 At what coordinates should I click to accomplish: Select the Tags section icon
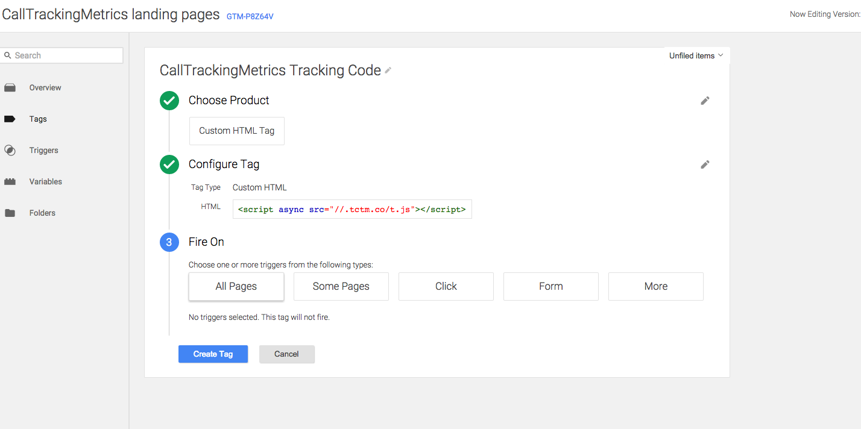(x=11, y=119)
